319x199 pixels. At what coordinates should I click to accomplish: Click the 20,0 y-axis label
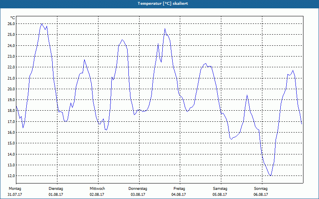[x=12, y=89]
